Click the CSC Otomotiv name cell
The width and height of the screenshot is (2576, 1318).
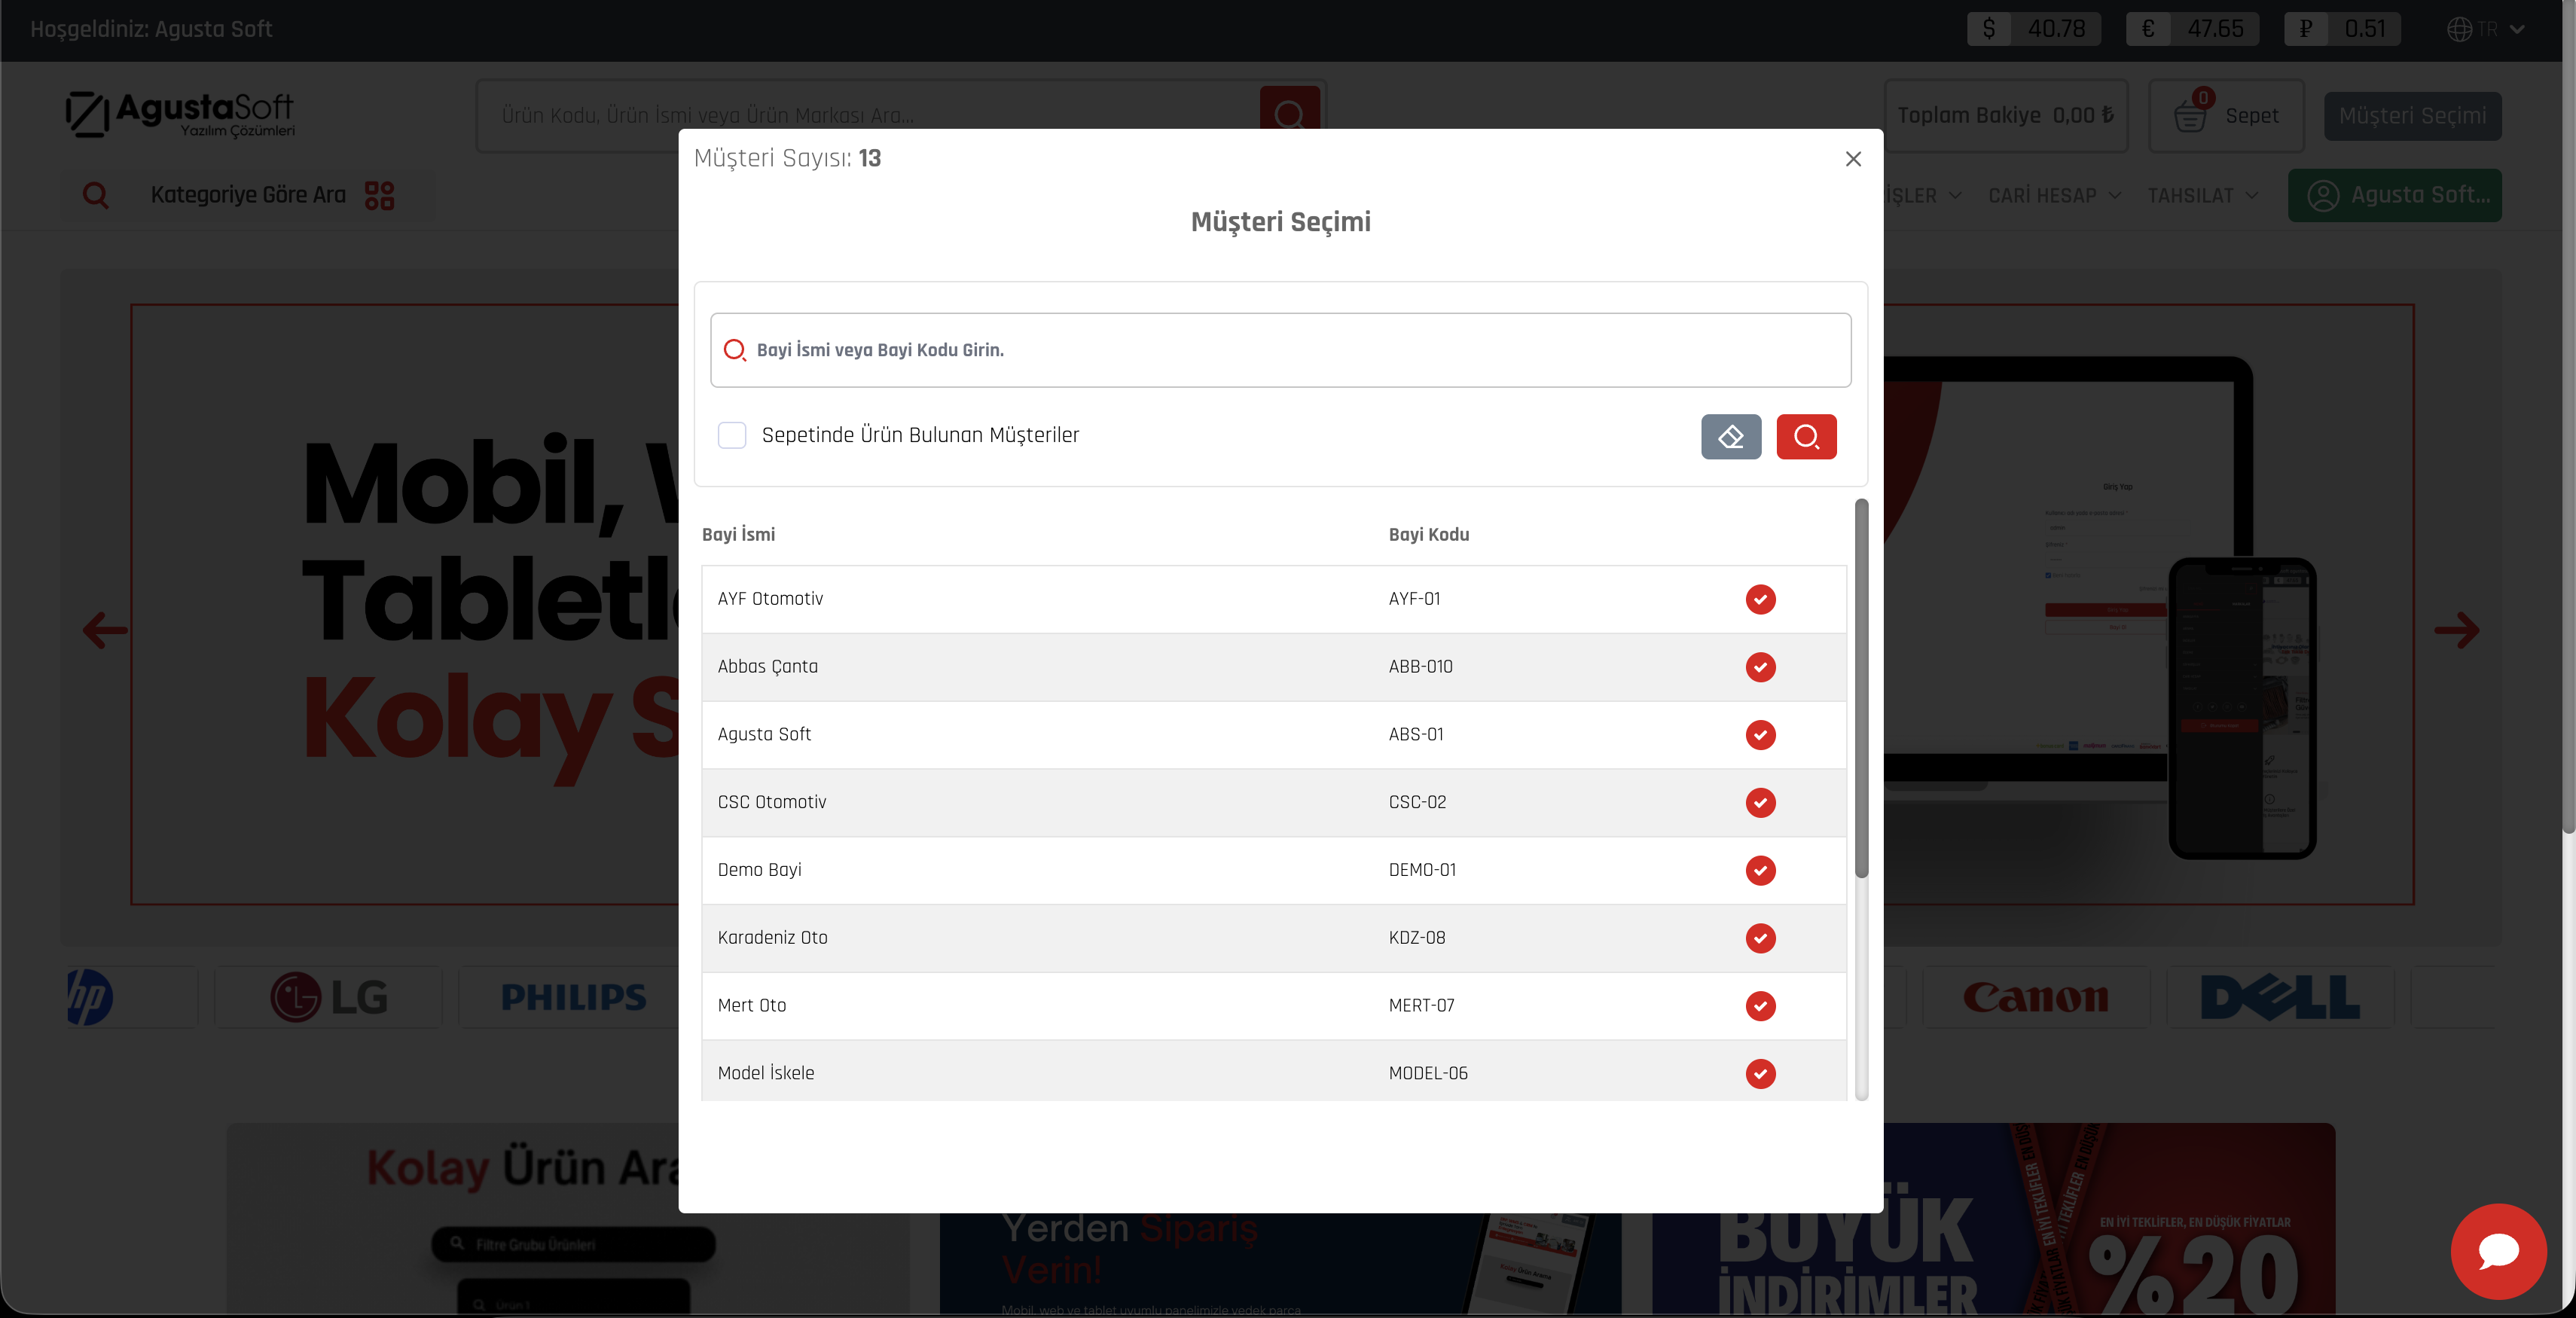click(x=772, y=802)
